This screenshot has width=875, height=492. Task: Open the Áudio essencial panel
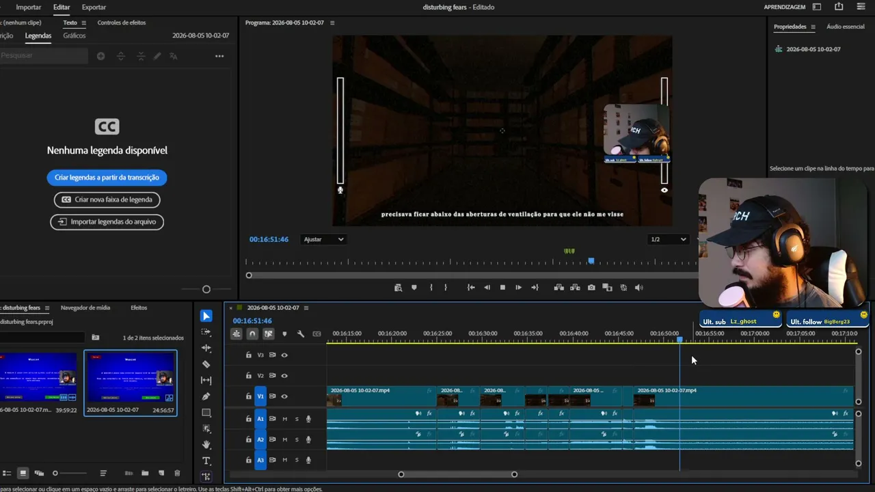846,27
